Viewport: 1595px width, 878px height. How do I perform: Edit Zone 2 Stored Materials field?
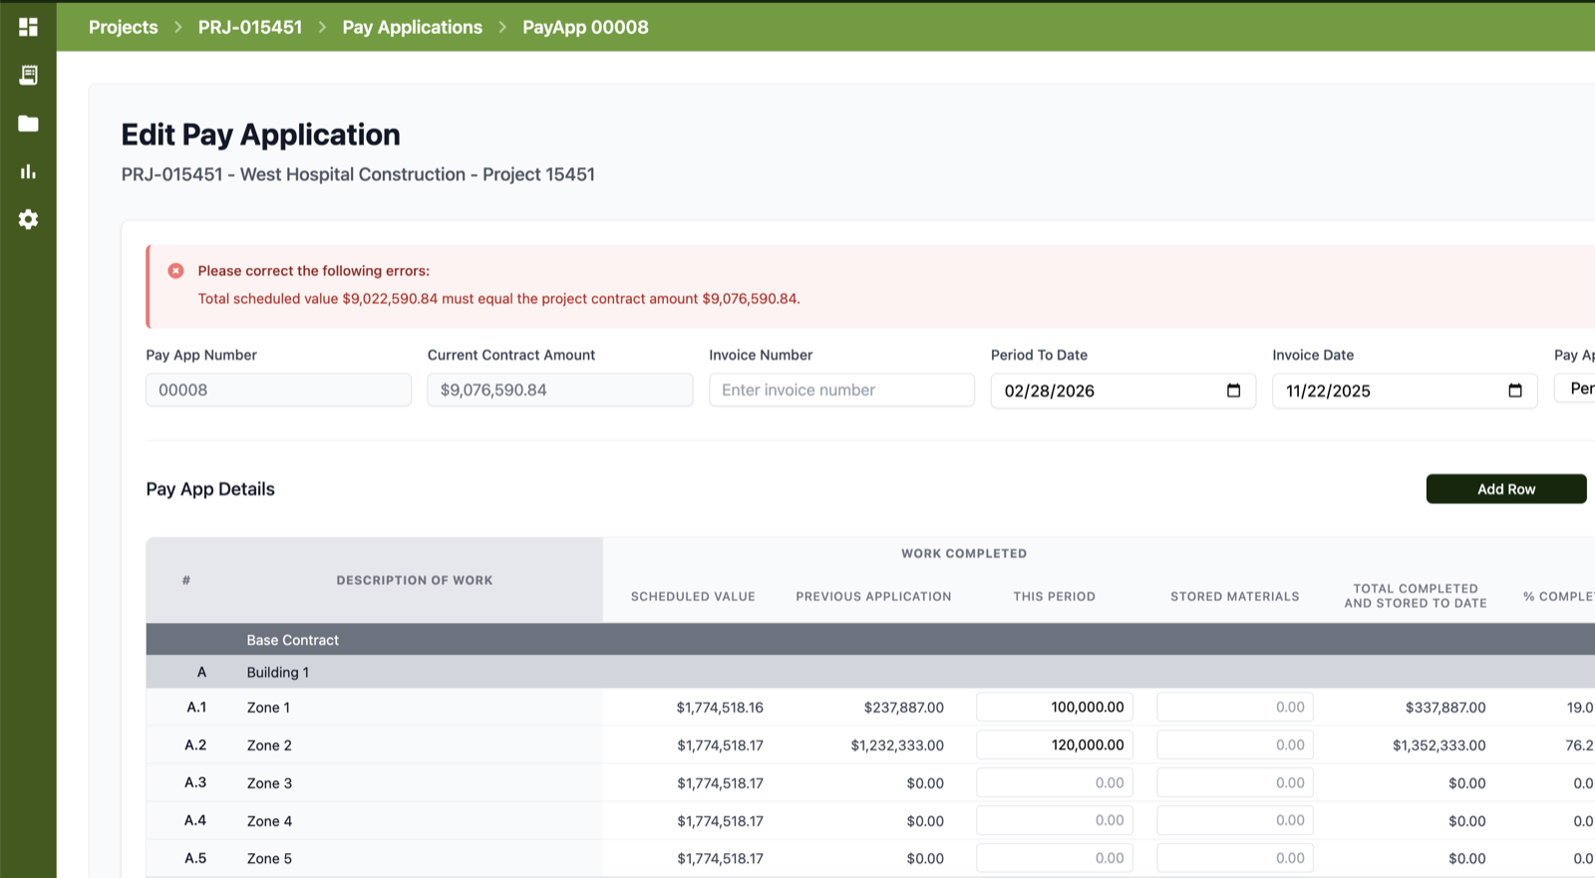(1235, 744)
